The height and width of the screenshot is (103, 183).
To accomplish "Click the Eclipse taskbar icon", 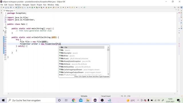I will 95,100.
